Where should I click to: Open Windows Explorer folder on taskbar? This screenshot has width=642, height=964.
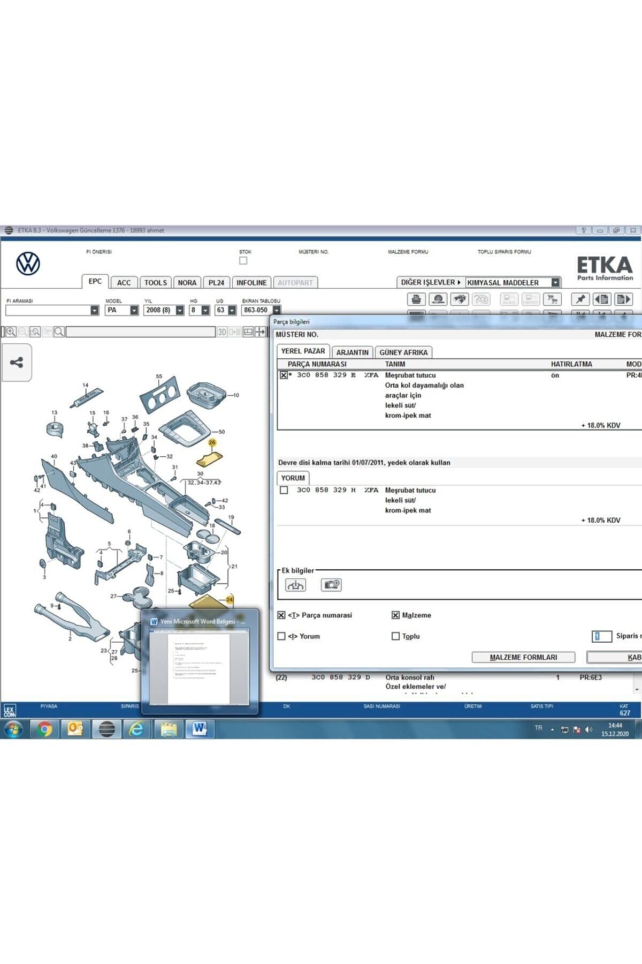click(168, 729)
